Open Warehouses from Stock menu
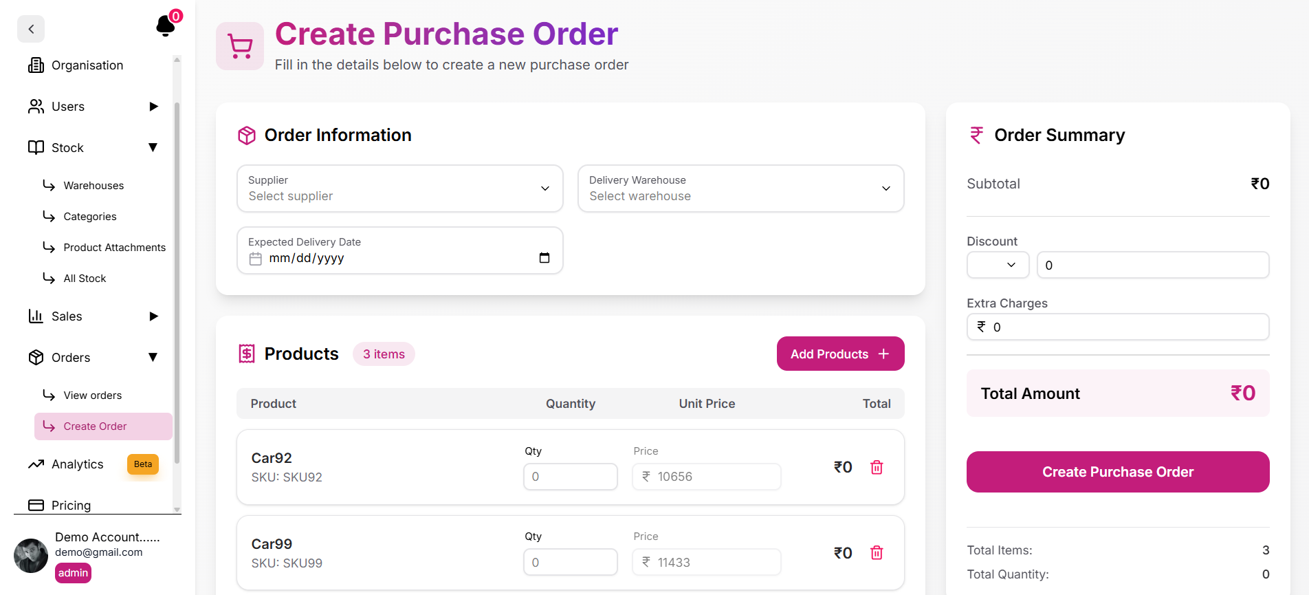This screenshot has width=1309, height=595. (x=93, y=186)
